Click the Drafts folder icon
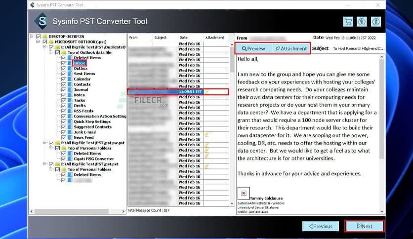This screenshot has width=413, height=239. tap(70, 105)
